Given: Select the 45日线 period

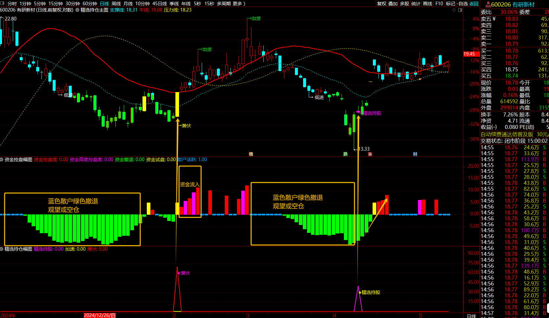Looking at the screenshot, I should click(x=160, y=4).
